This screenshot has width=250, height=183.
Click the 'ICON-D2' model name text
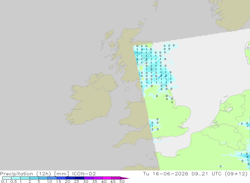pyautogui.click(x=84, y=174)
